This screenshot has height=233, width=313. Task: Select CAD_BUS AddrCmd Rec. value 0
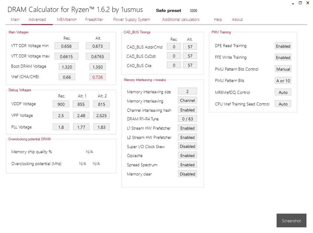click(174, 47)
